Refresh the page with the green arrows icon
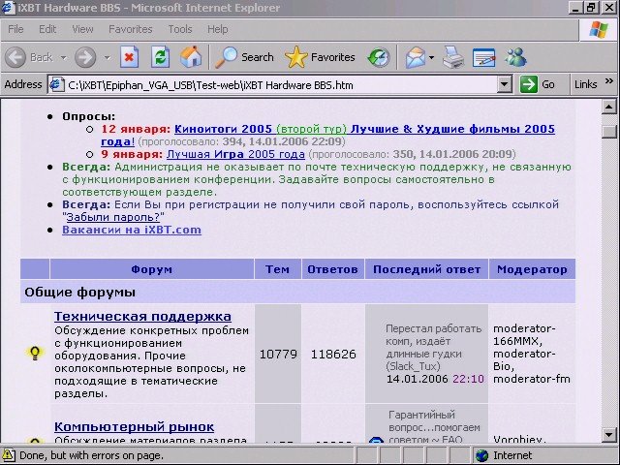This screenshot has width=620, height=465. click(x=161, y=57)
